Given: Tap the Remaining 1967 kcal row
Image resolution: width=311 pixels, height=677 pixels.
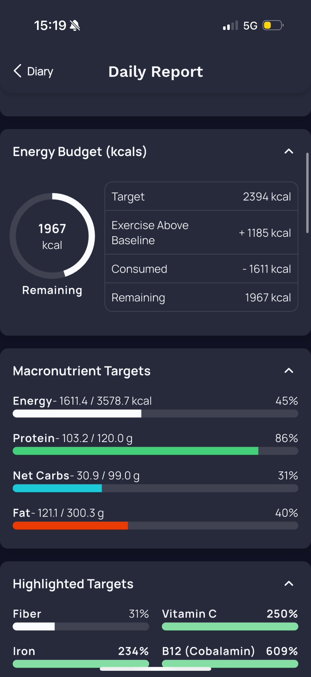Looking at the screenshot, I should pos(201,297).
